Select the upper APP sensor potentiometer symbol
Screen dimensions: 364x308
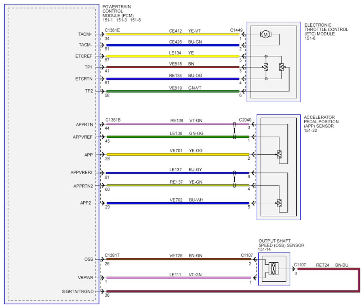tap(279, 154)
